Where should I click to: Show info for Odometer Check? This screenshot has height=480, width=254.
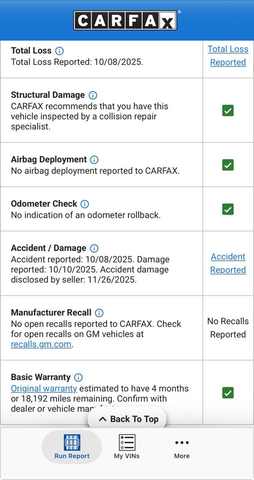tap(85, 204)
